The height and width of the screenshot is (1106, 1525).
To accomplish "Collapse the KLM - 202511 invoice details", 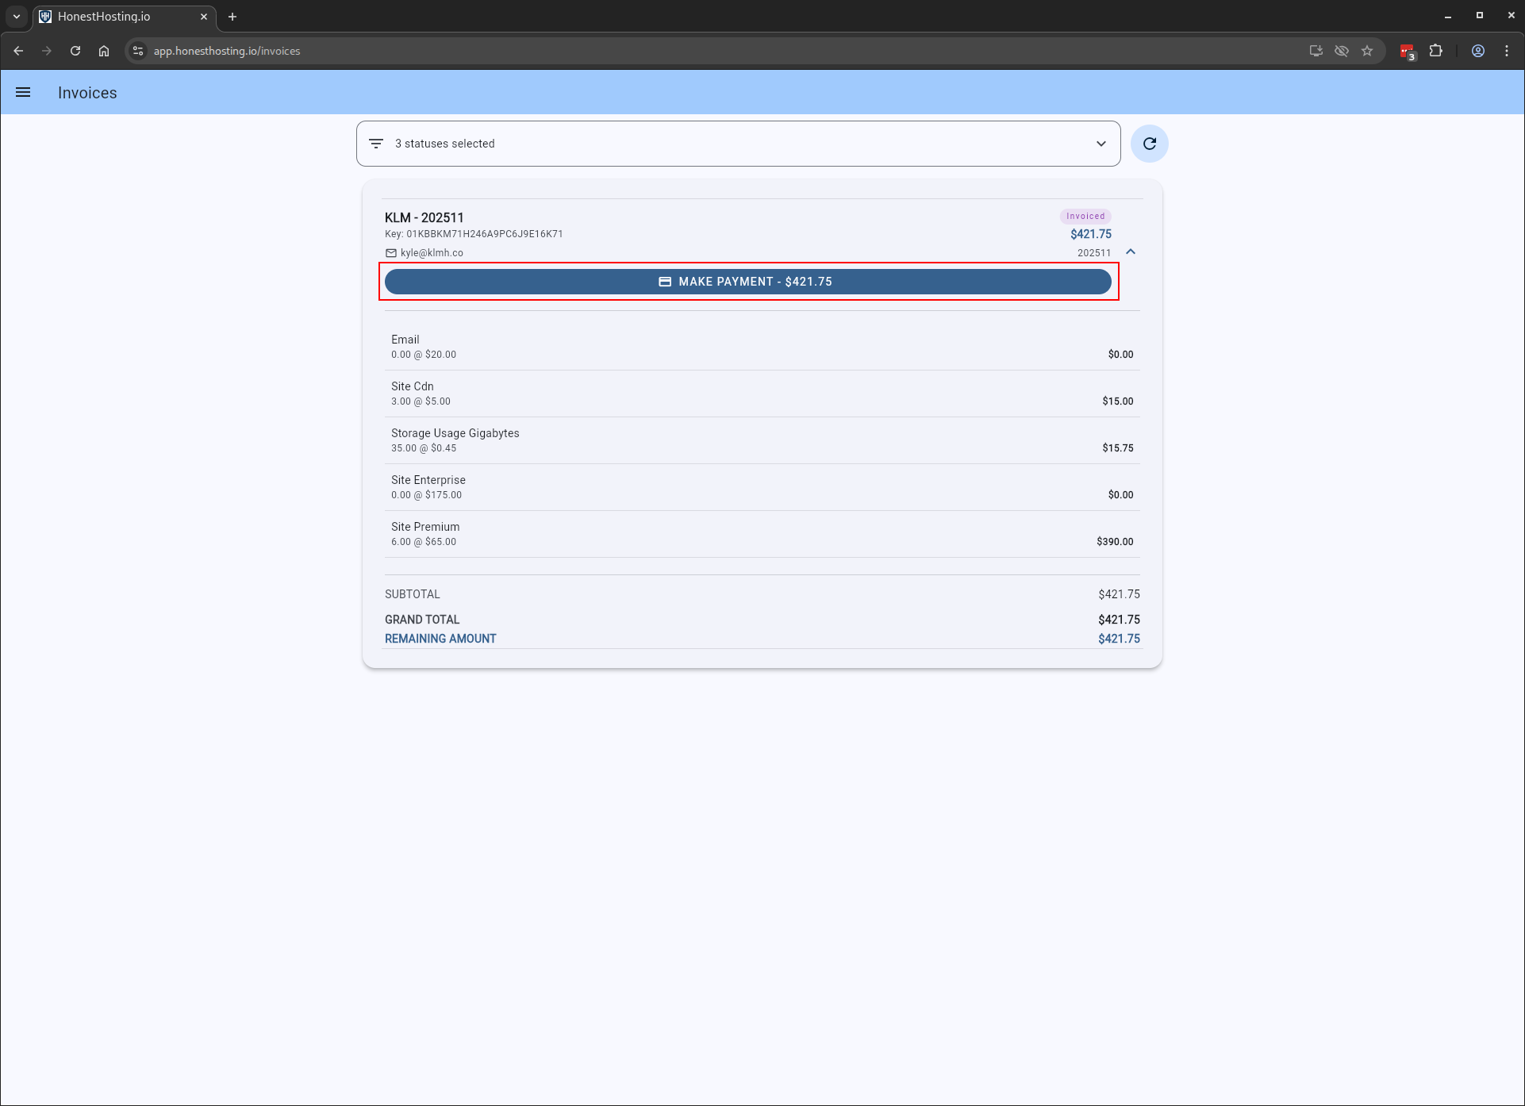I will pos(1131,252).
